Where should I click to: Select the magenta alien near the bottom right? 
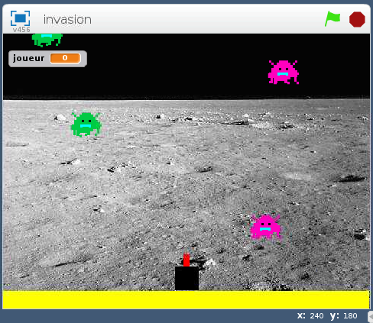click(x=265, y=227)
